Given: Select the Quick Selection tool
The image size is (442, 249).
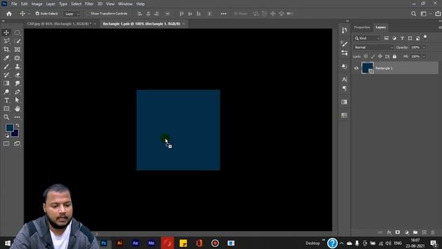Looking at the screenshot, I should click(17, 41).
